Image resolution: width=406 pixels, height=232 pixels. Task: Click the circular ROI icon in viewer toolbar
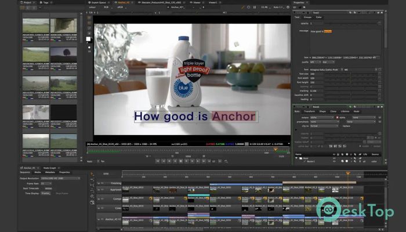point(249,7)
